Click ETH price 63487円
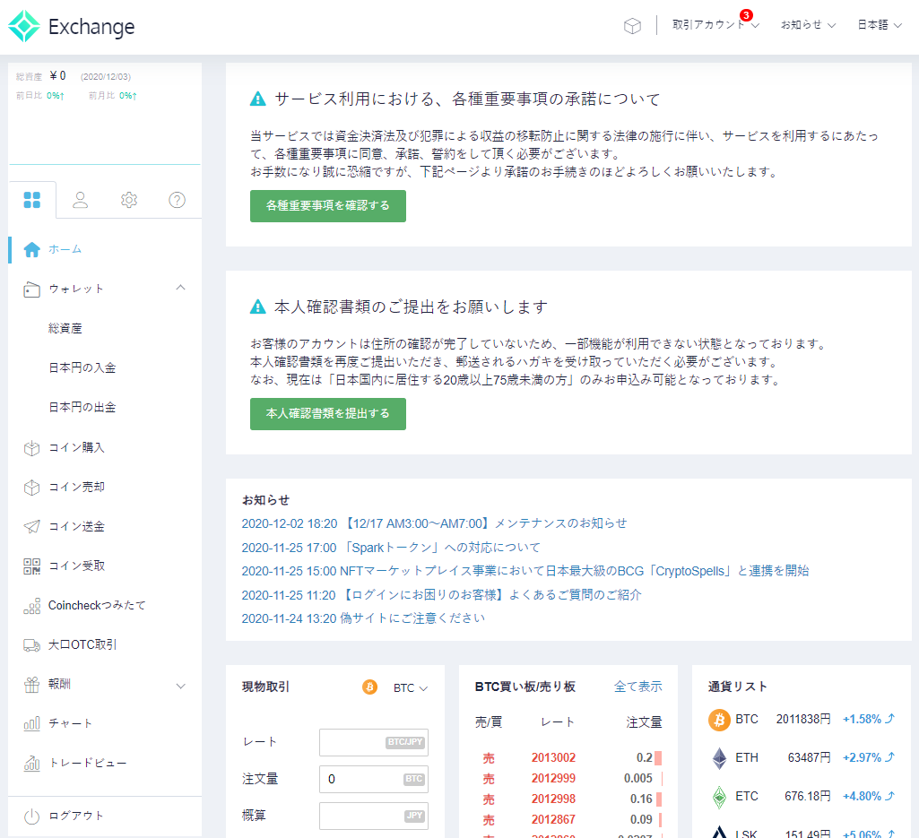This screenshot has width=919, height=838. tap(809, 757)
